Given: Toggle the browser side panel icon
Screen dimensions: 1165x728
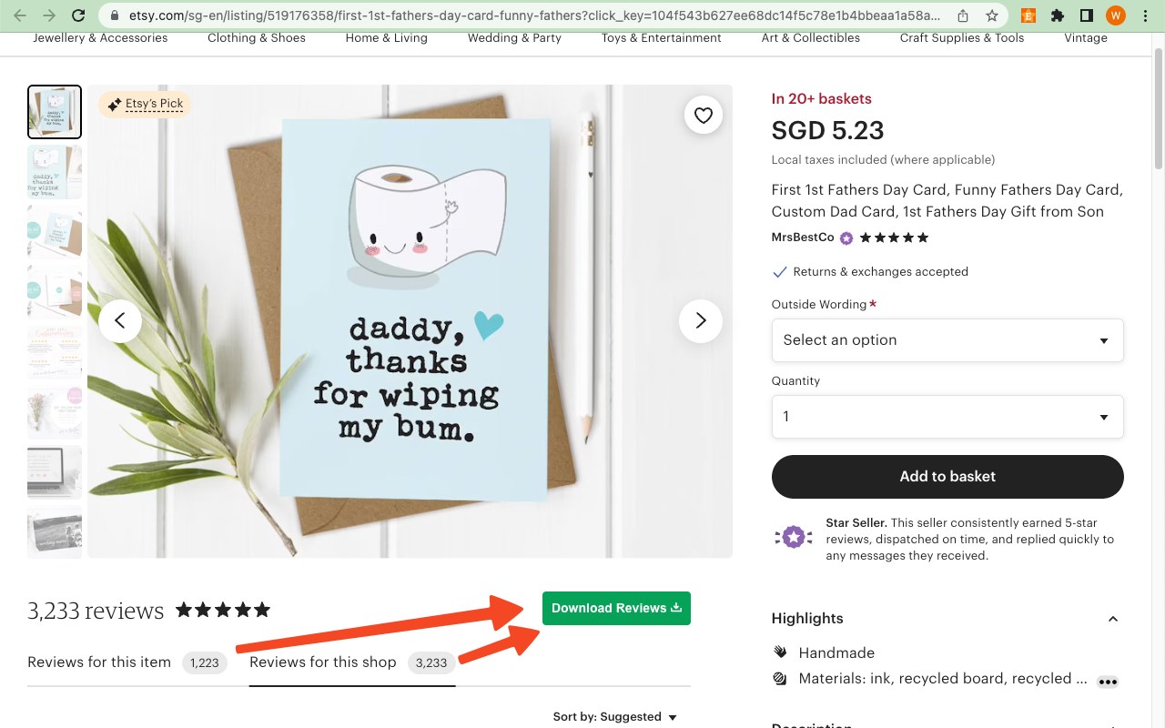Looking at the screenshot, I should tap(1086, 15).
